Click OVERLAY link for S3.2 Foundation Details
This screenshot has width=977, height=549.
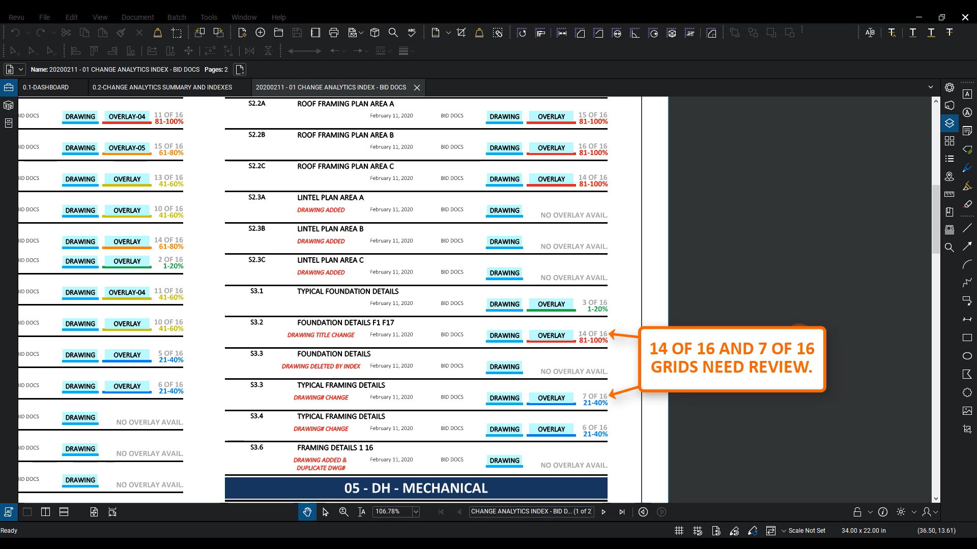pos(551,335)
